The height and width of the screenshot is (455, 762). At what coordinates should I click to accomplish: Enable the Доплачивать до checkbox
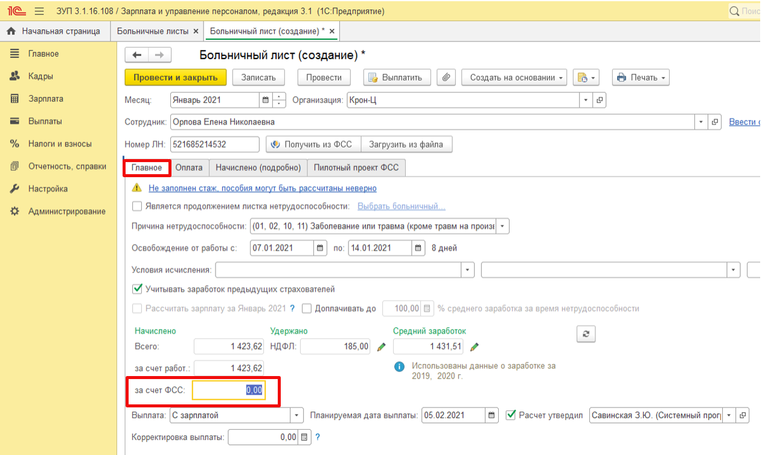(x=307, y=309)
